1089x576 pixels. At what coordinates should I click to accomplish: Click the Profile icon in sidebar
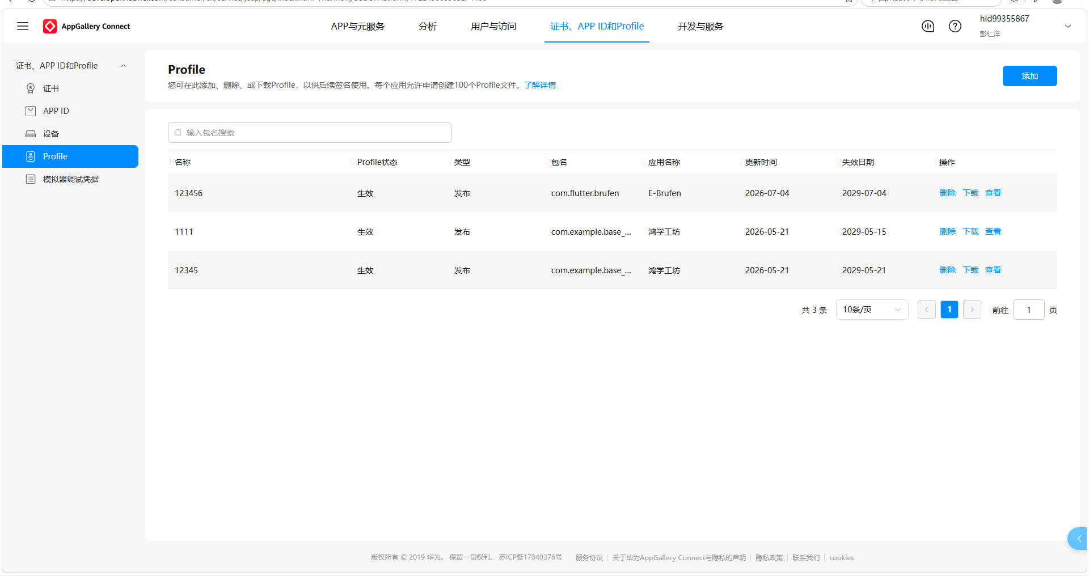coord(31,156)
